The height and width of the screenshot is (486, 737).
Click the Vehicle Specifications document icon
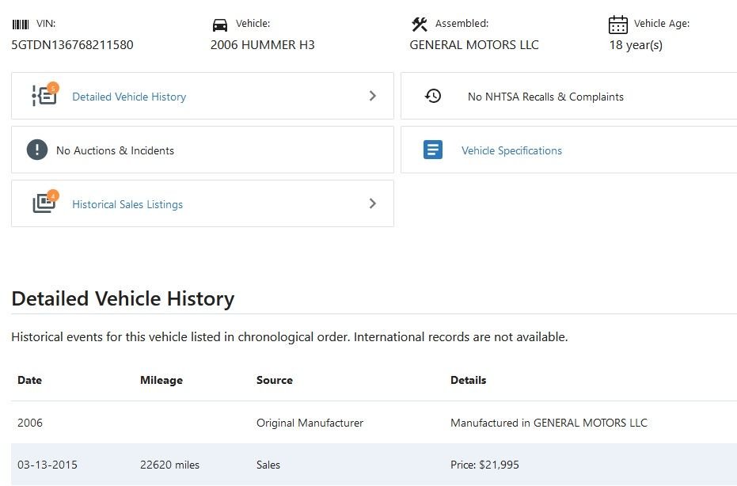(x=433, y=150)
